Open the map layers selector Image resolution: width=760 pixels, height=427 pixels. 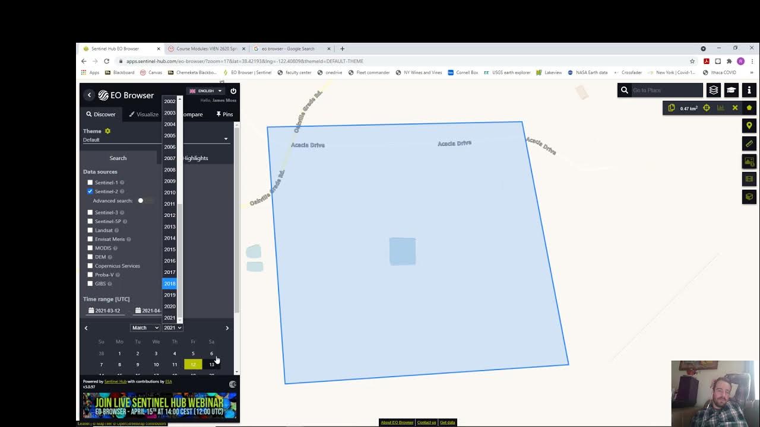tap(714, 90)
